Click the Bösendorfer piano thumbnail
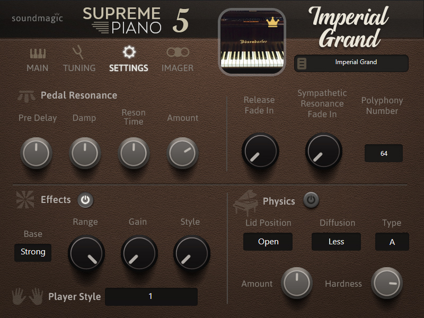This screenshot has width=424, height=318. point(252,42)
